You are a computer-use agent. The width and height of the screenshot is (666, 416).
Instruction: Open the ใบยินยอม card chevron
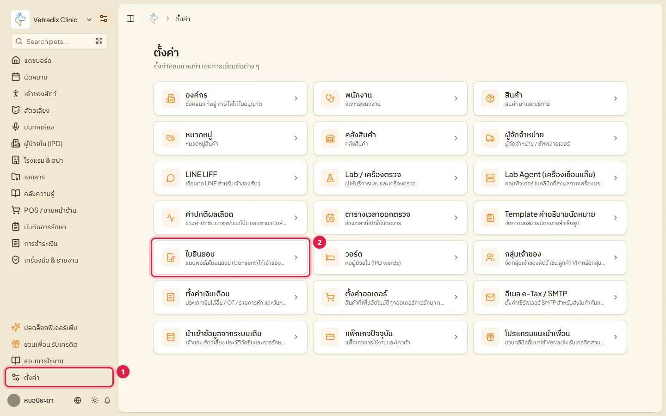coord(296,257)
